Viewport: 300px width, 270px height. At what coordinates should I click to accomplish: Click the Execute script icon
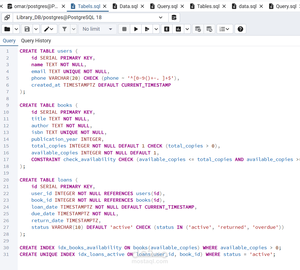tap(147, 29)
